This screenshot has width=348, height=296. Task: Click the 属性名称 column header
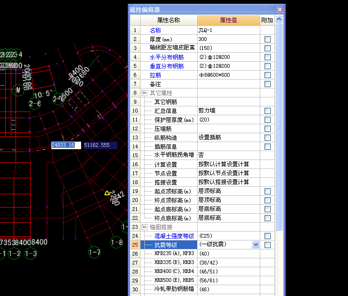(168, 20)
